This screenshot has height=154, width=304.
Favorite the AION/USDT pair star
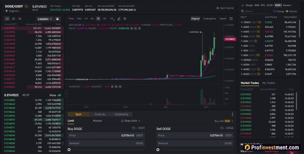coord(242,65)
